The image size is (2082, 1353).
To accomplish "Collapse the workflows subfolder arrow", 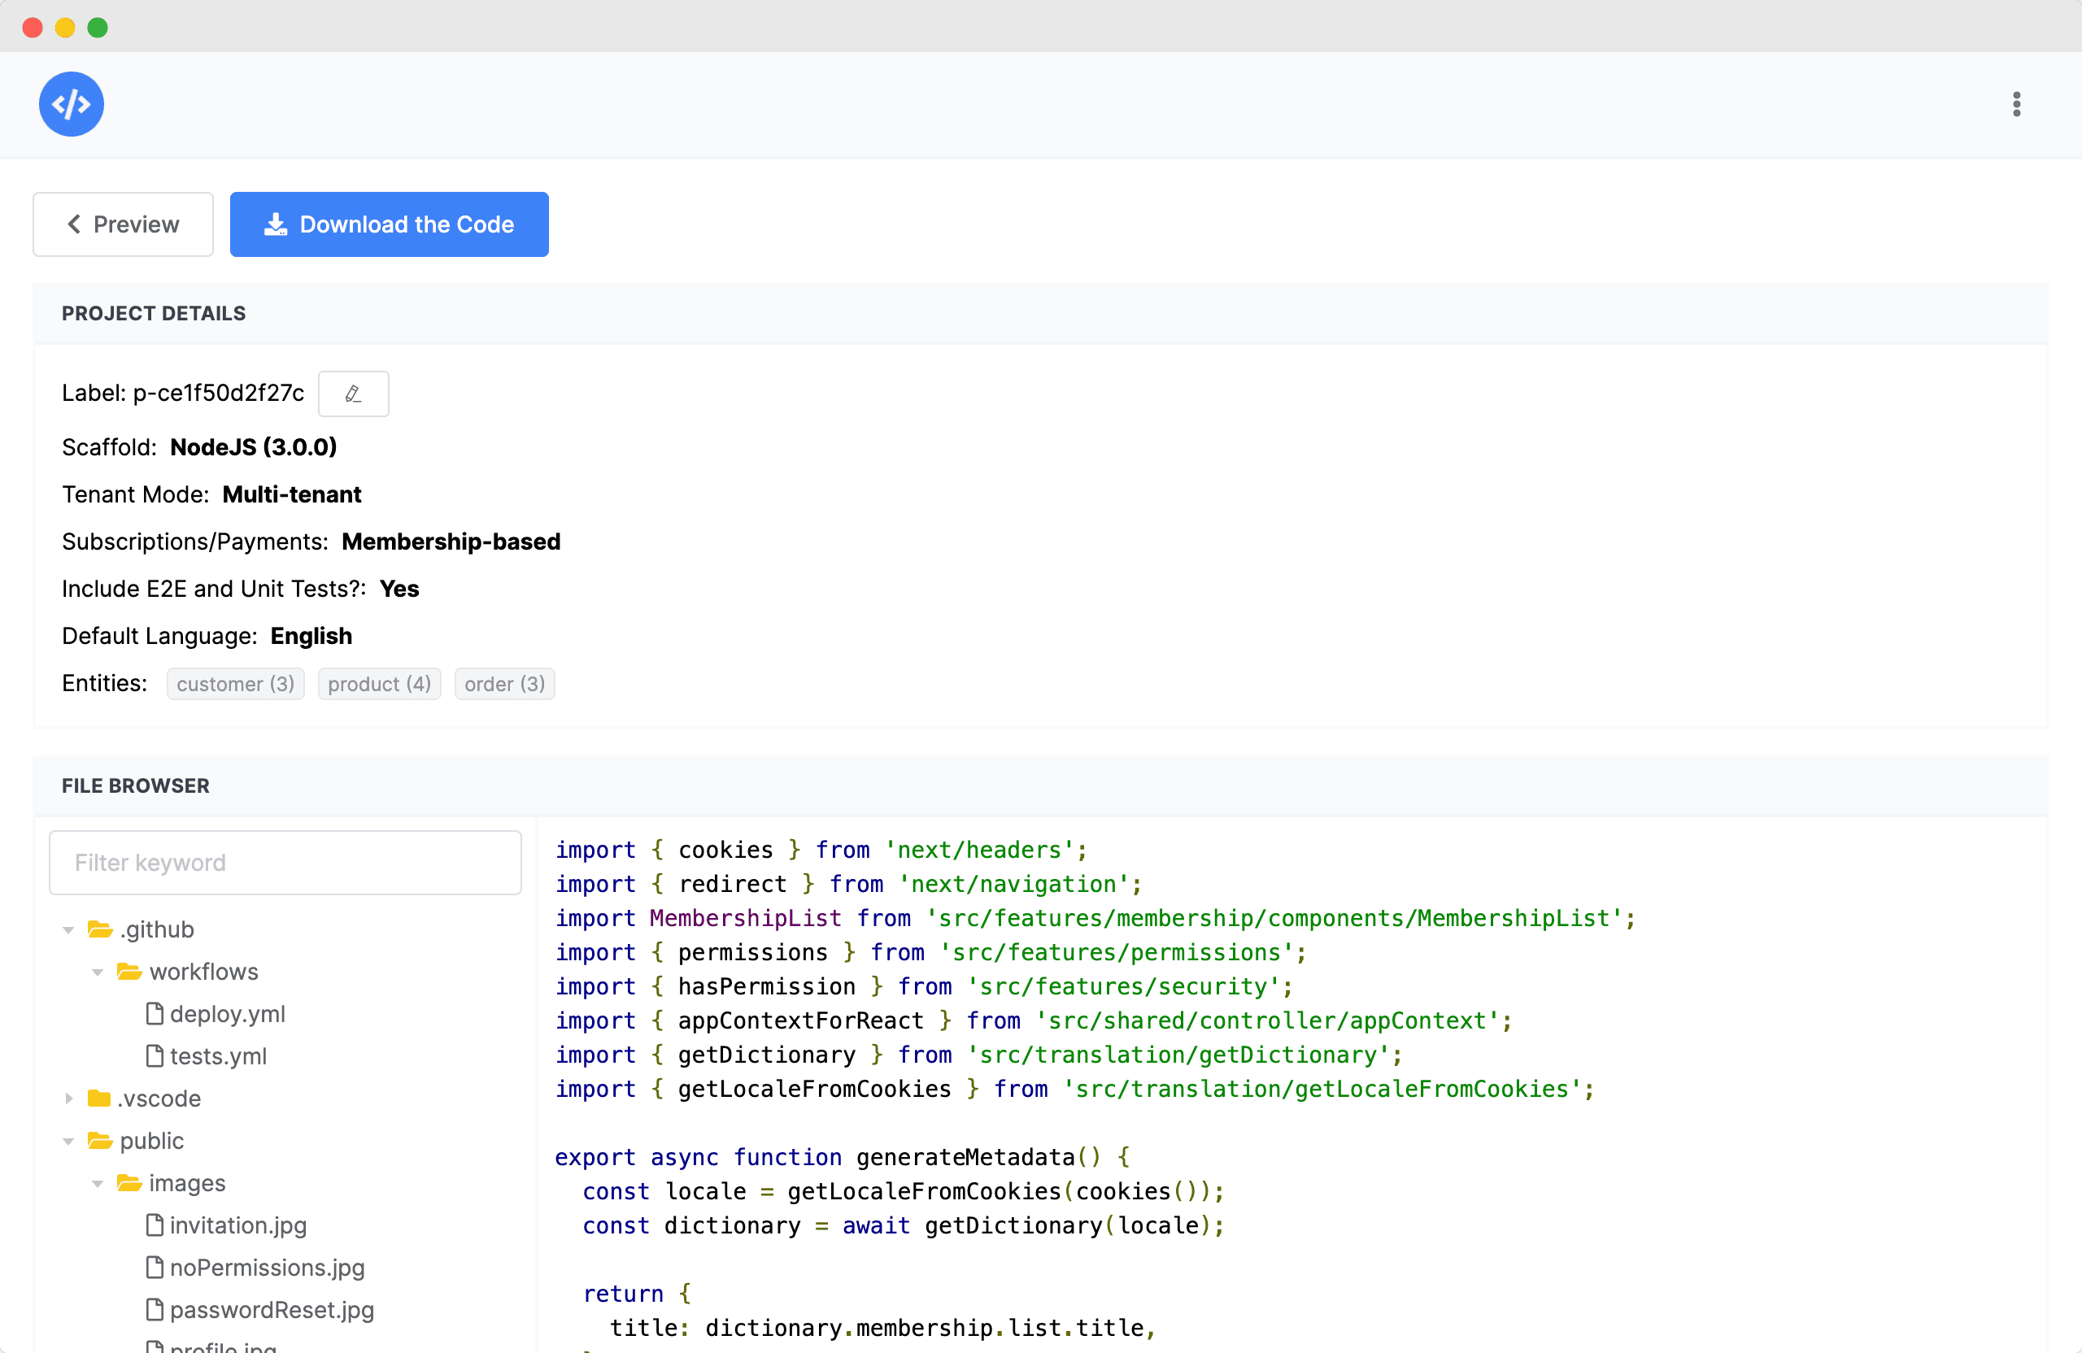I will pyautogui.click(x=97, y=972).
